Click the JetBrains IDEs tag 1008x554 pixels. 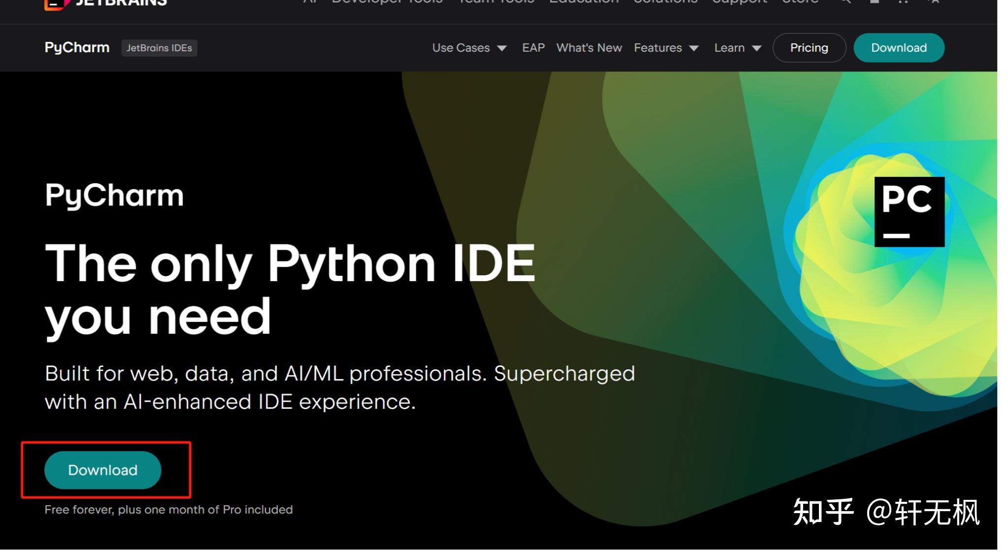click(x=159, y=48)
